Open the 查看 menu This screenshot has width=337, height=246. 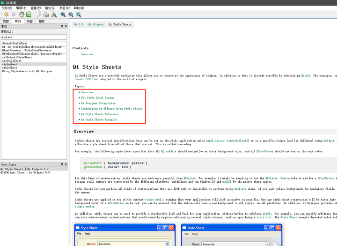[36, 8]
